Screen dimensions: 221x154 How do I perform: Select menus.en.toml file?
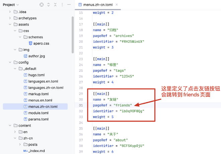[40, 100]
